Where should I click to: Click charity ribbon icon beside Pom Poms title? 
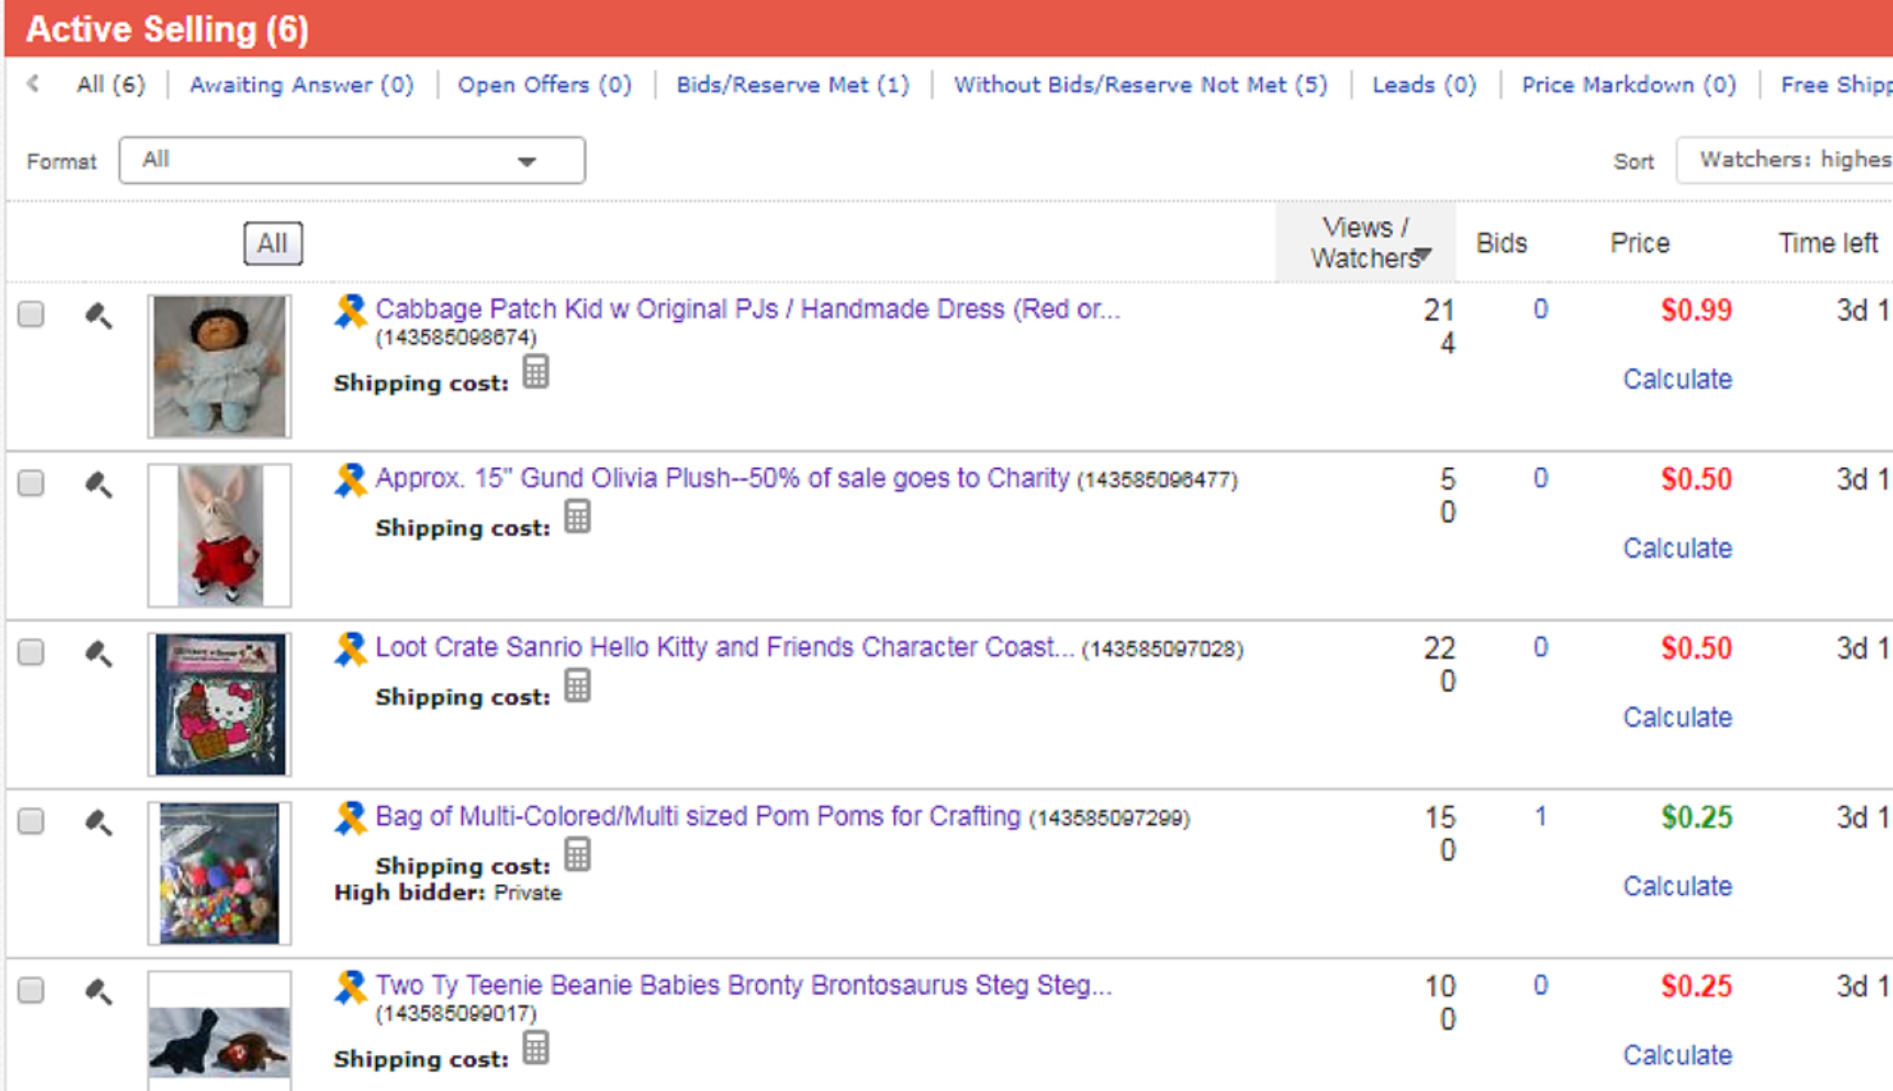click(350, 818)
